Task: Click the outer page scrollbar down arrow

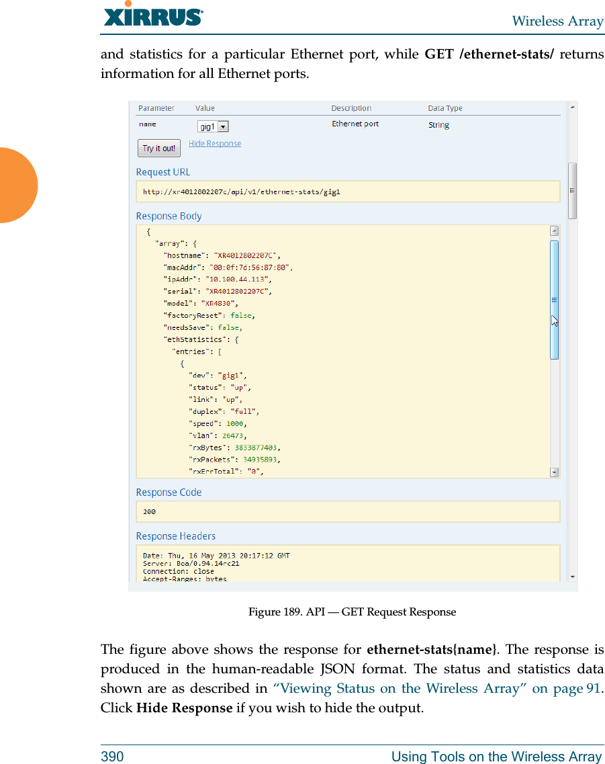Action: pos(572,577)
